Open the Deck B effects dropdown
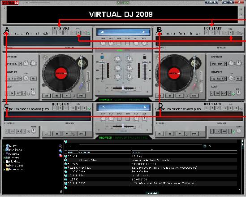246x197 pixels. pyautogui.click(x=225, y=64)
